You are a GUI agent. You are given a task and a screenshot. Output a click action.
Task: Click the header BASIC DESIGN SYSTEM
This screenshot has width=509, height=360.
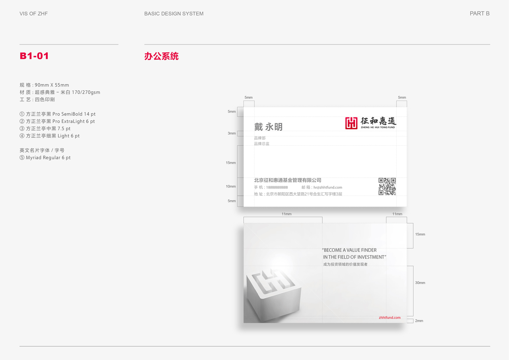174,13
